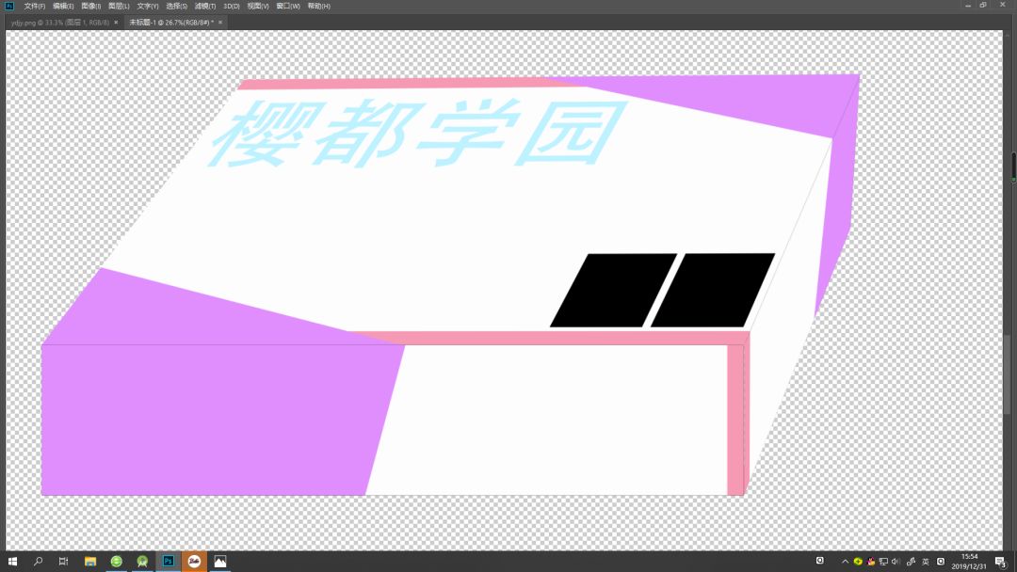The image size is (1017, 572).
Task: Open the green globe browser taskbar icon
Action: pyautogui.click(x=116, y=561)
